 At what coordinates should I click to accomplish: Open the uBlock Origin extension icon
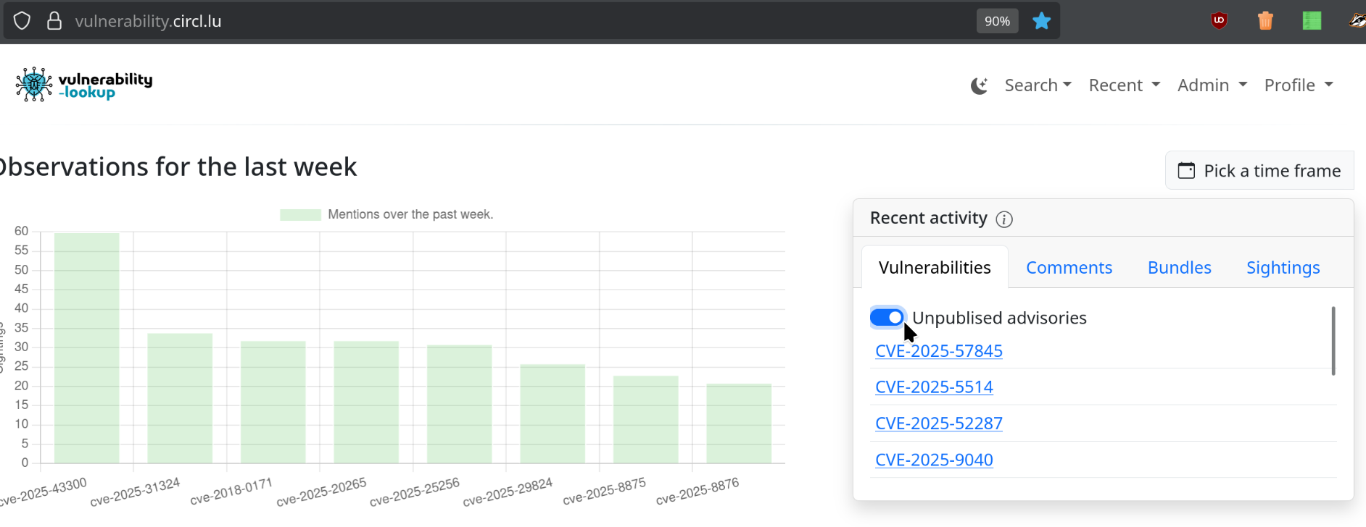(1219, 21)
